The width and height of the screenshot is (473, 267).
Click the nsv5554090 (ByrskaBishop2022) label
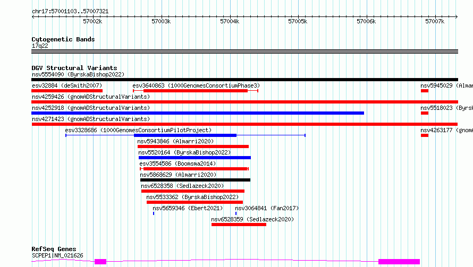click(x=78, y=74)
